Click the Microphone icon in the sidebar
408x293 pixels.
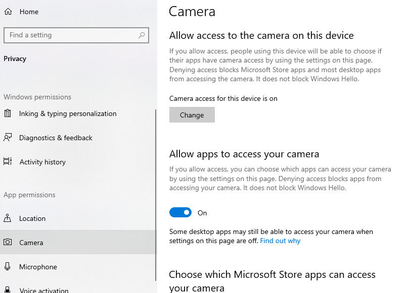point(8,267)
